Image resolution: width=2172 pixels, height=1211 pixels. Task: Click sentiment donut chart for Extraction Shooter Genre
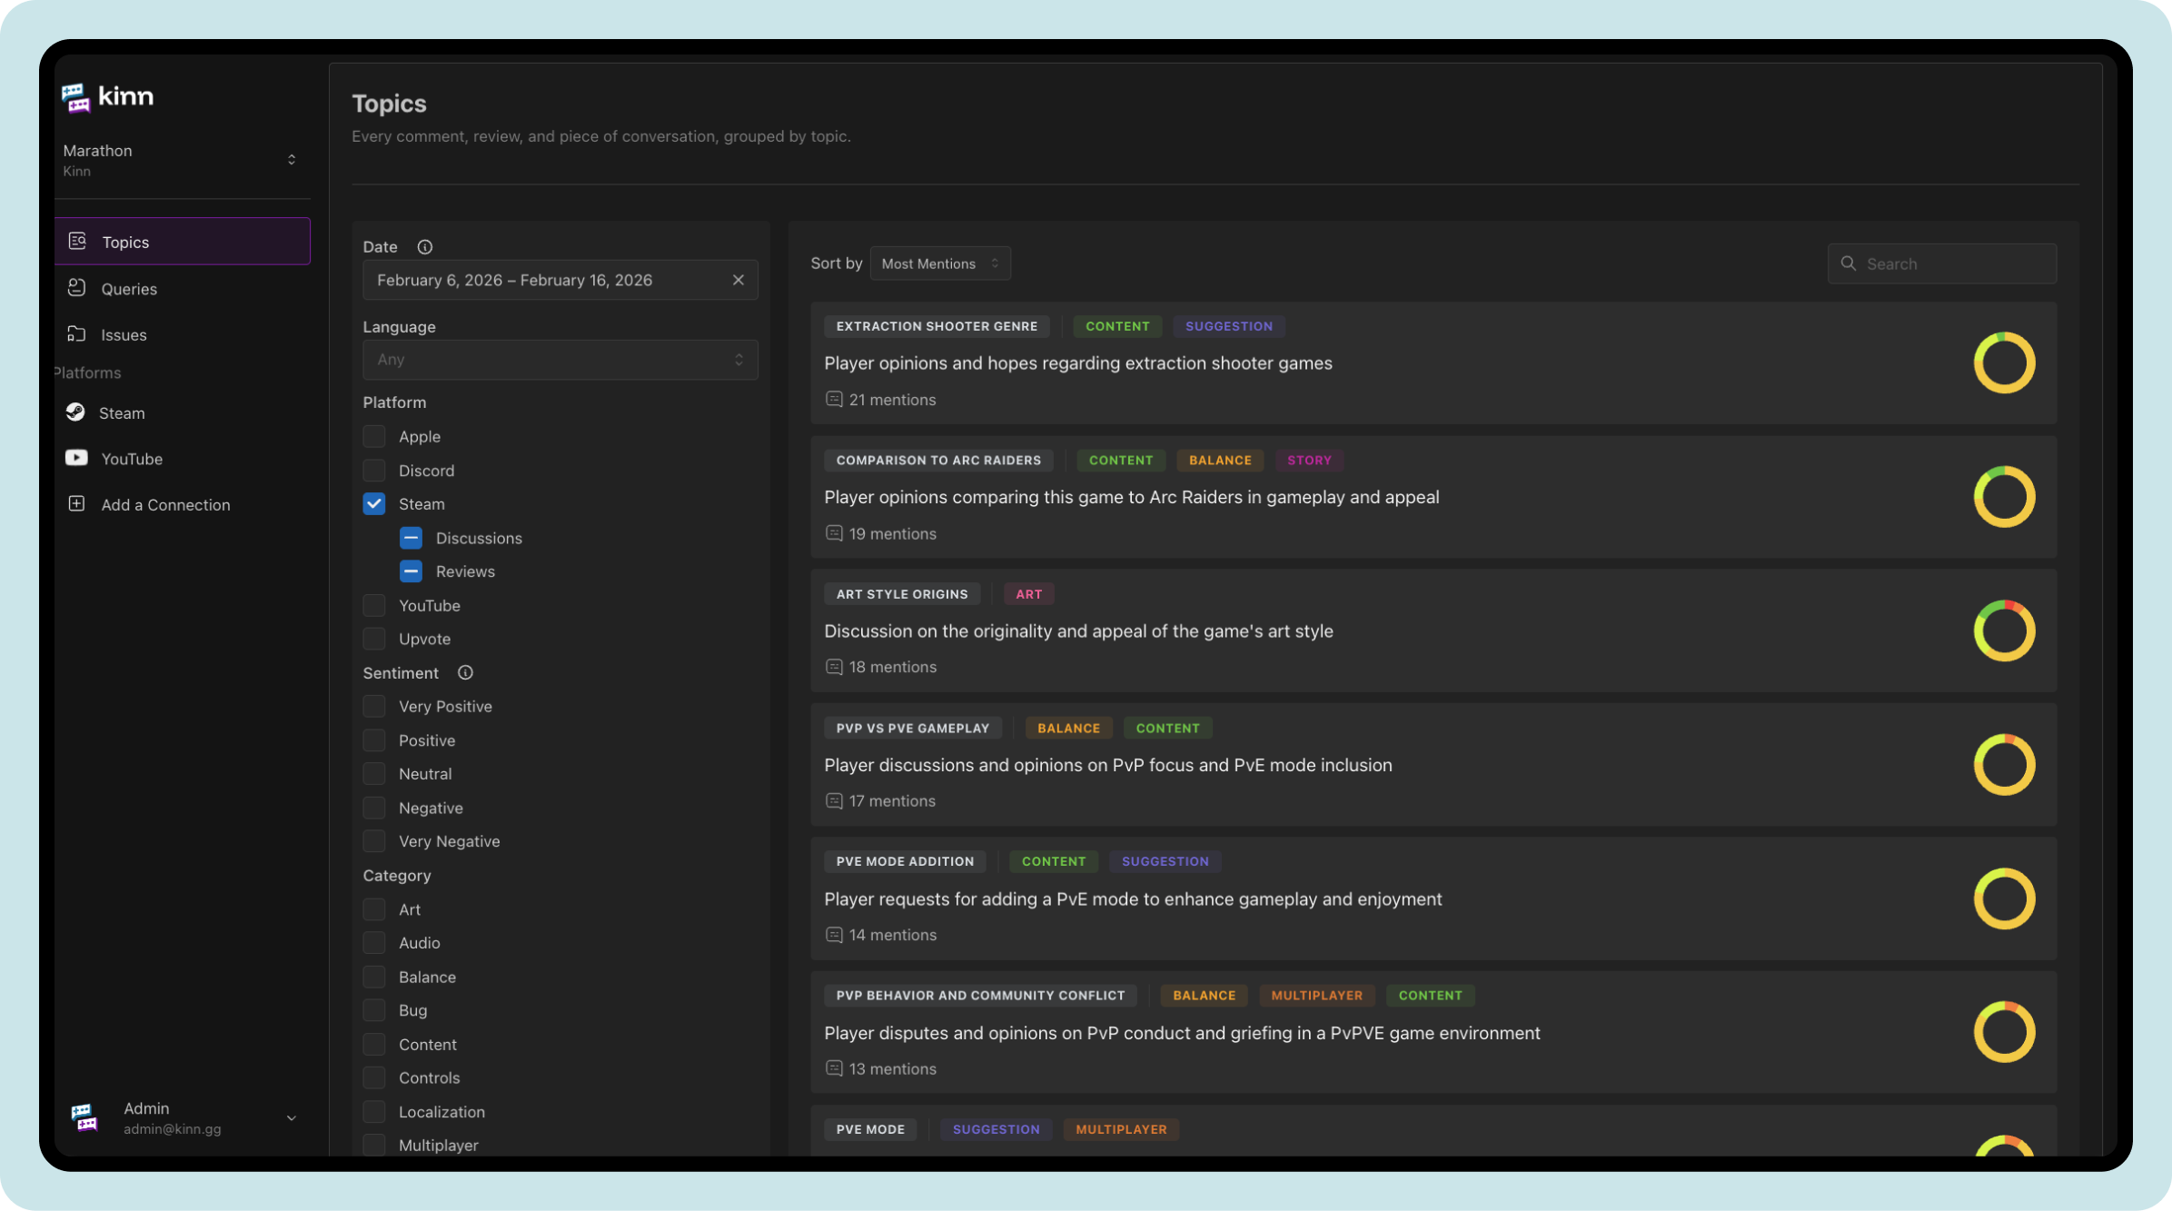[x=2003, y=363]
